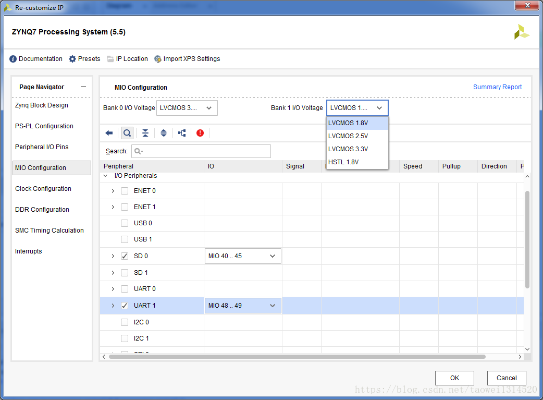
Task: Go to Clock Configuration page
Action: tap(43, 189)
